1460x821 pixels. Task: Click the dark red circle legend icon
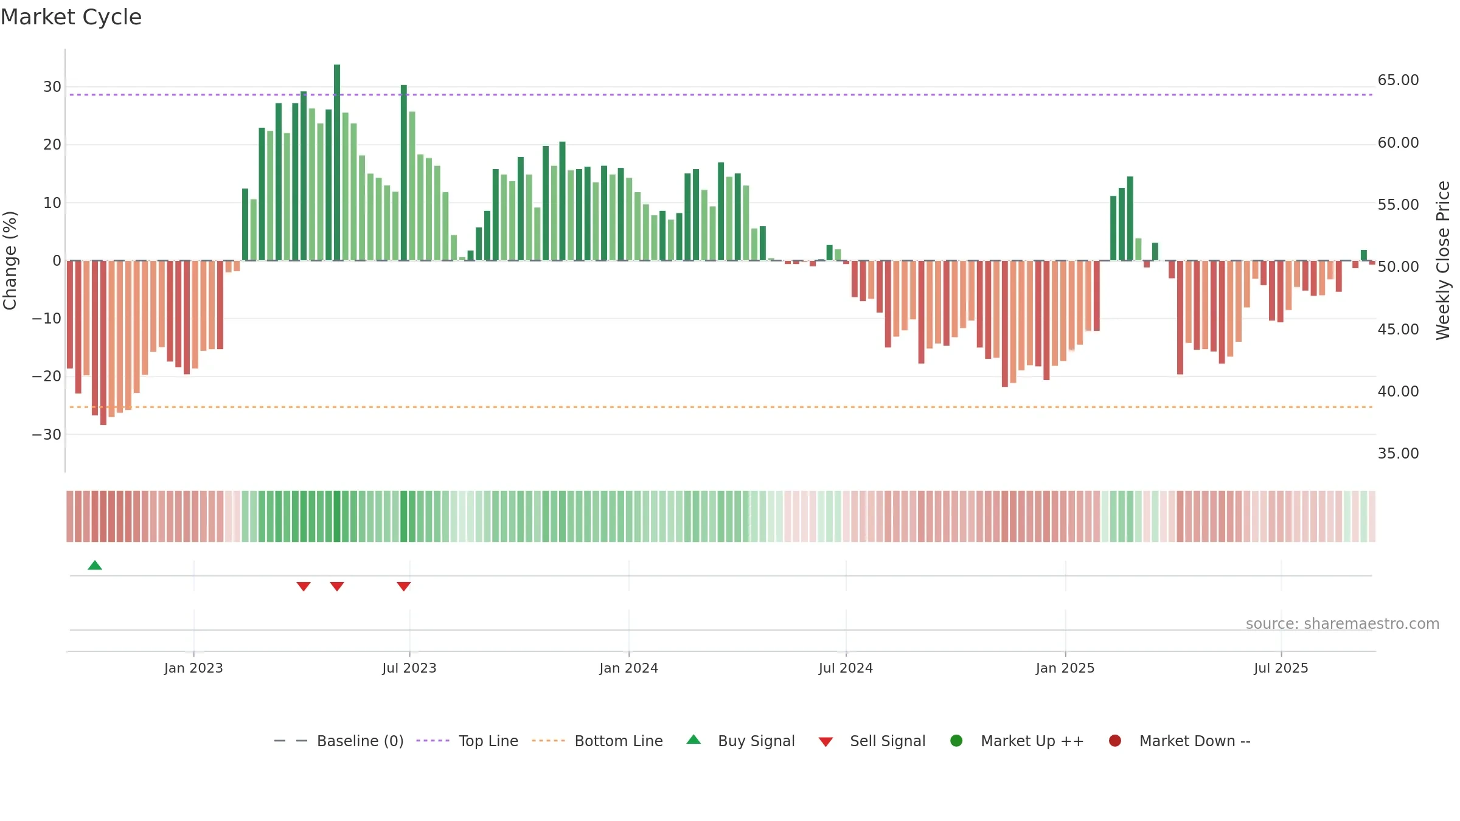click(1115, 741)
